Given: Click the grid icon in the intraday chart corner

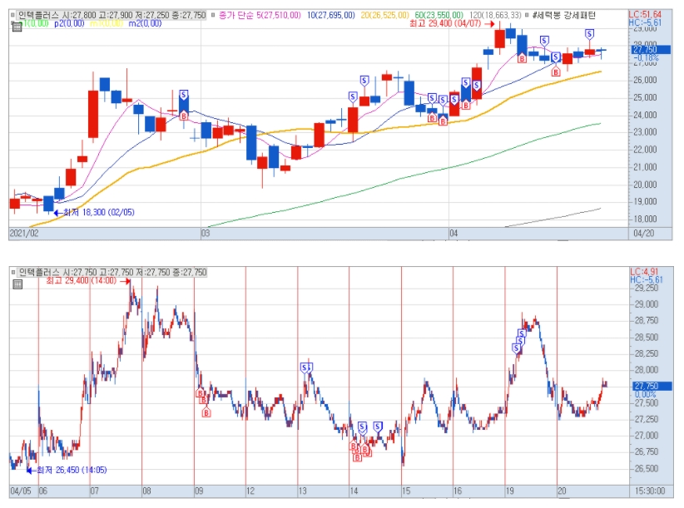Looking at the screenshot, I should pos(17,285).
